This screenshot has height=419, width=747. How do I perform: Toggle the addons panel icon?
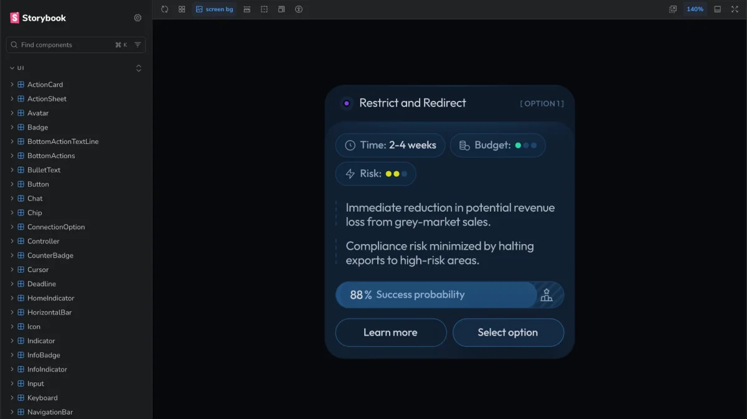[718, 9]
